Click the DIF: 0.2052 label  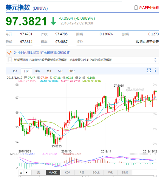click(28, 154)
